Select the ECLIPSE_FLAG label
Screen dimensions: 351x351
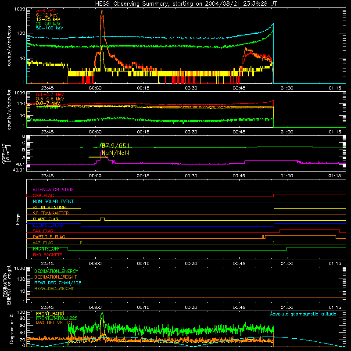click(x=48, y=225)
